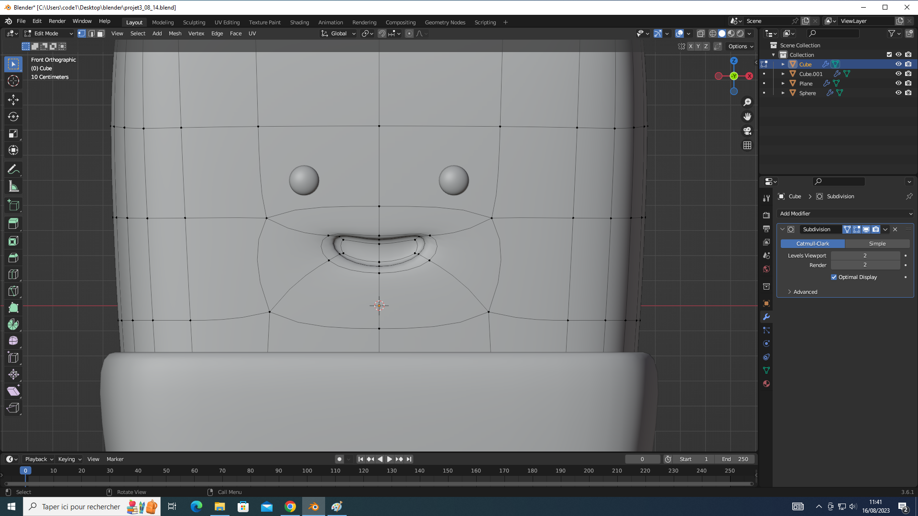Switch orthographic/perspective grid icon
This screenshot has height=516, width=918.
click(x=747, y=145)
